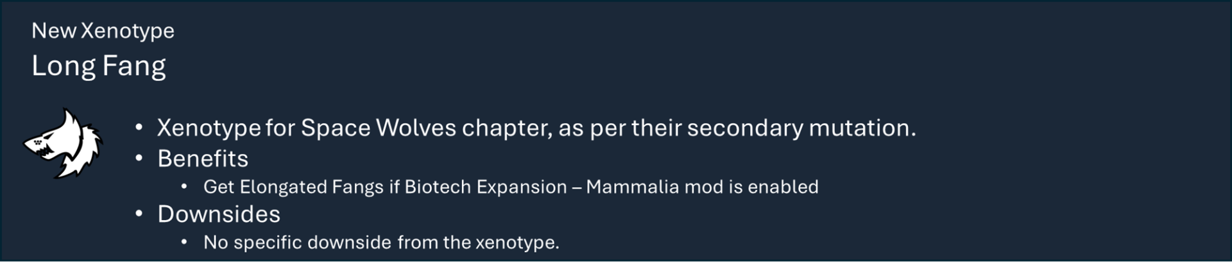Click the "Benefits" bullet heading

tap(203, 159)
